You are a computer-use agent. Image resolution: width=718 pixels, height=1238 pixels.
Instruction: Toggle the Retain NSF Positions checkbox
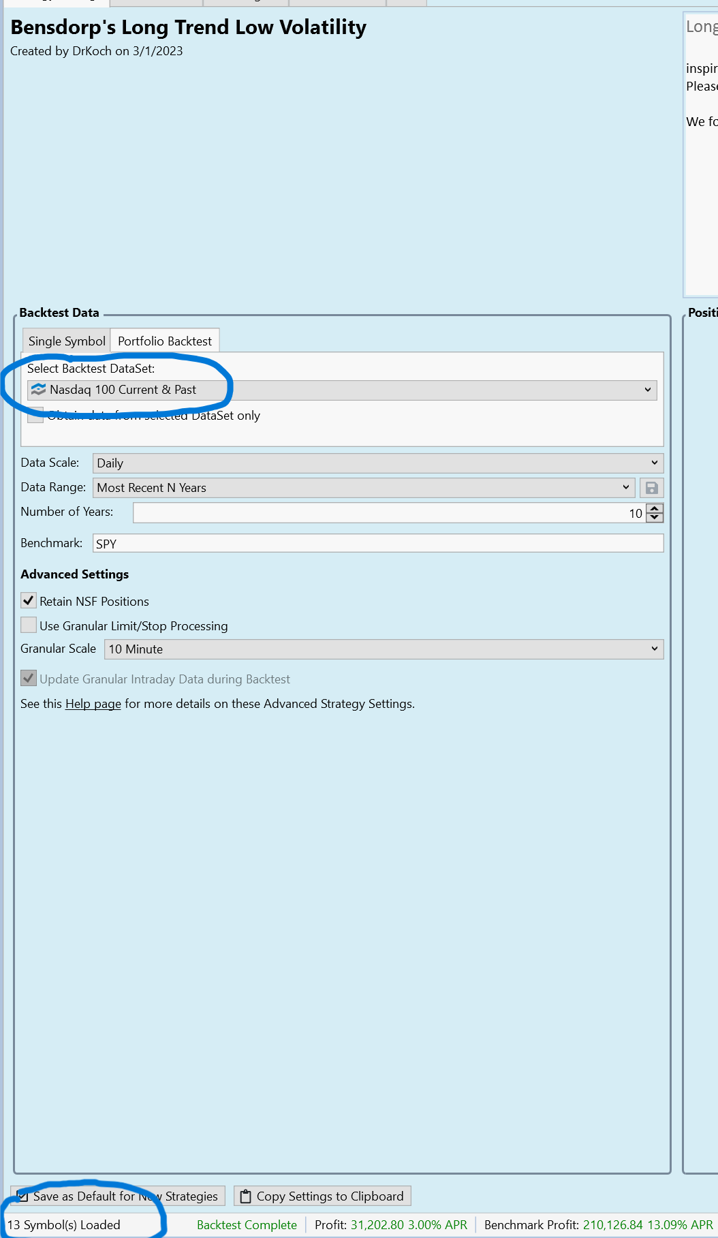(29, 601)
